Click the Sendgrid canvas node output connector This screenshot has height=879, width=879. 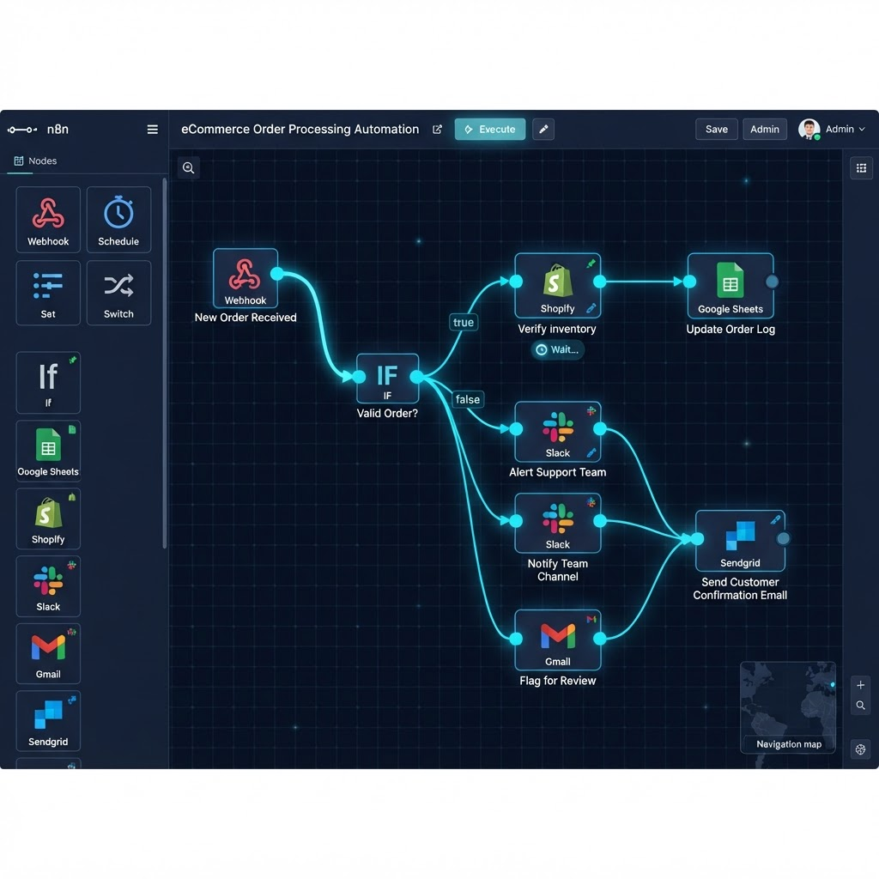coord(783,539)
